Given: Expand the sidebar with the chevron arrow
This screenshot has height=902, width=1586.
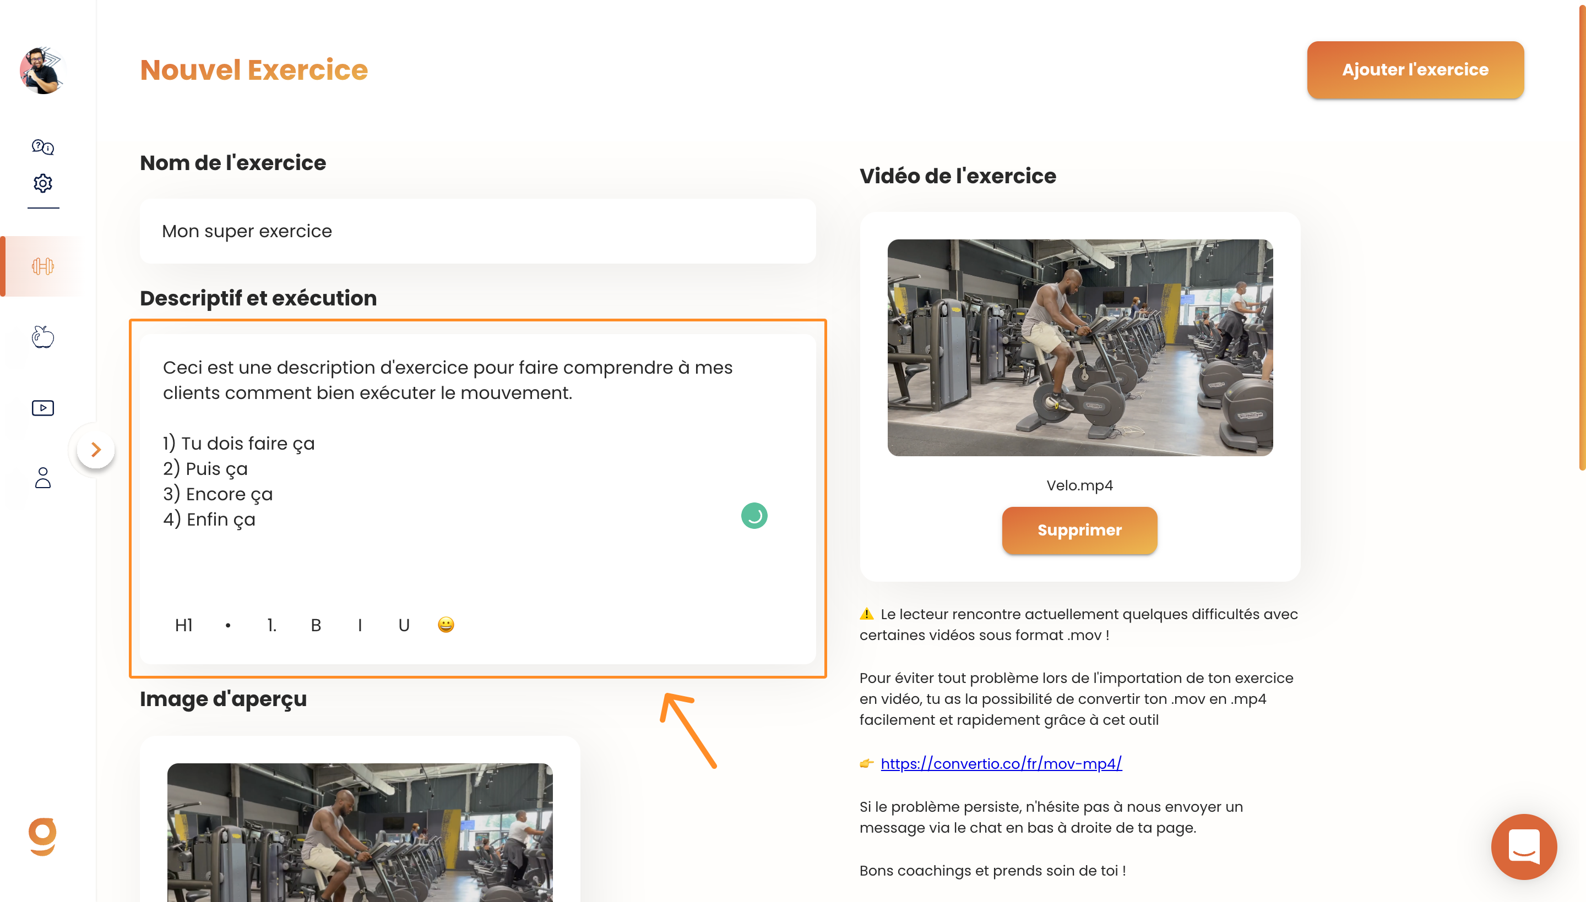Looking at the screenshot, I should 96,450.
